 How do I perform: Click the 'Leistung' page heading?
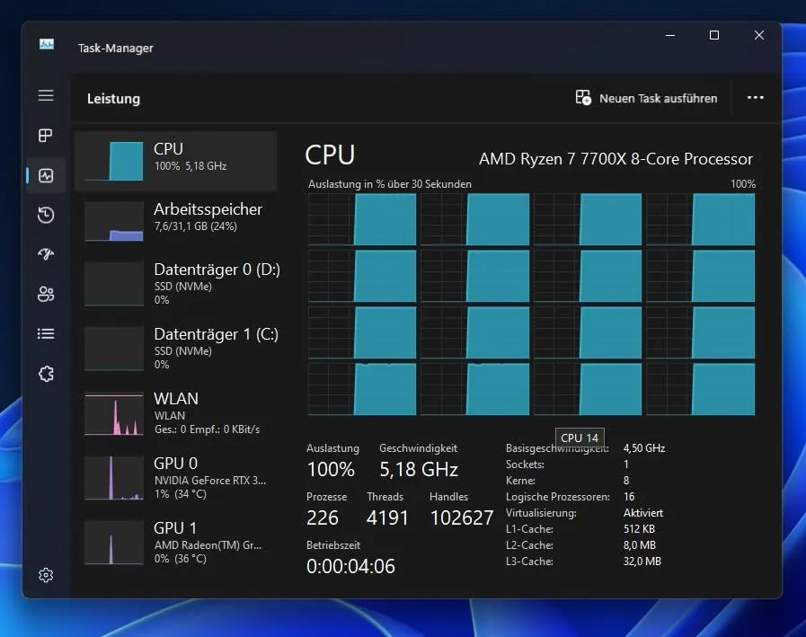113,99
